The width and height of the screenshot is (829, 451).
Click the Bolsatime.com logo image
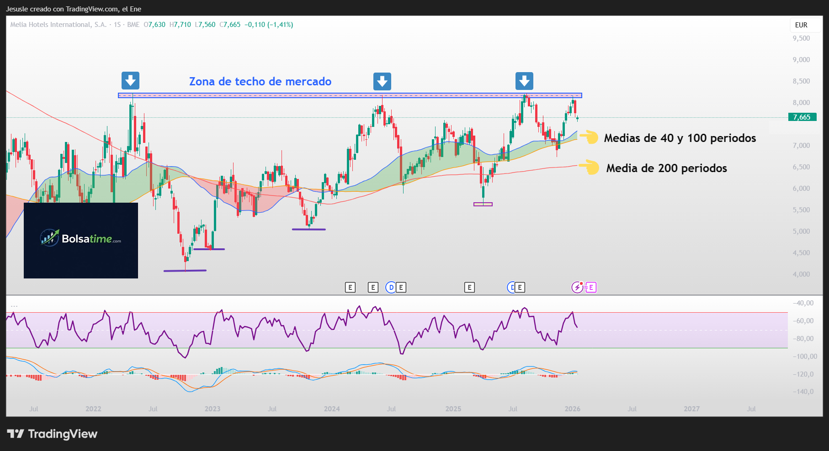[x=81, y=239]
